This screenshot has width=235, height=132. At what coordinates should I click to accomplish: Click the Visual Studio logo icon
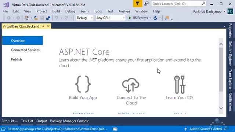coord(6,5)
